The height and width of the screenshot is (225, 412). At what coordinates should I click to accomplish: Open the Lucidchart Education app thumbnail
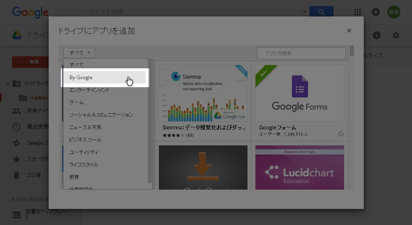[299, 167]
